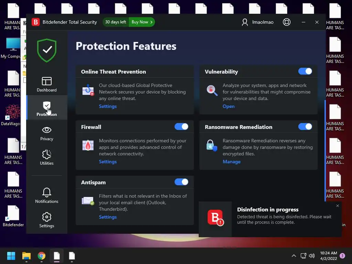Open Antispam Settings link

[x=108, y=217]
